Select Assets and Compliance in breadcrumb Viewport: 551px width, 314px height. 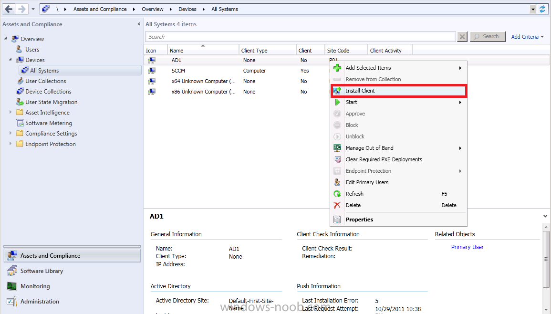100,9
